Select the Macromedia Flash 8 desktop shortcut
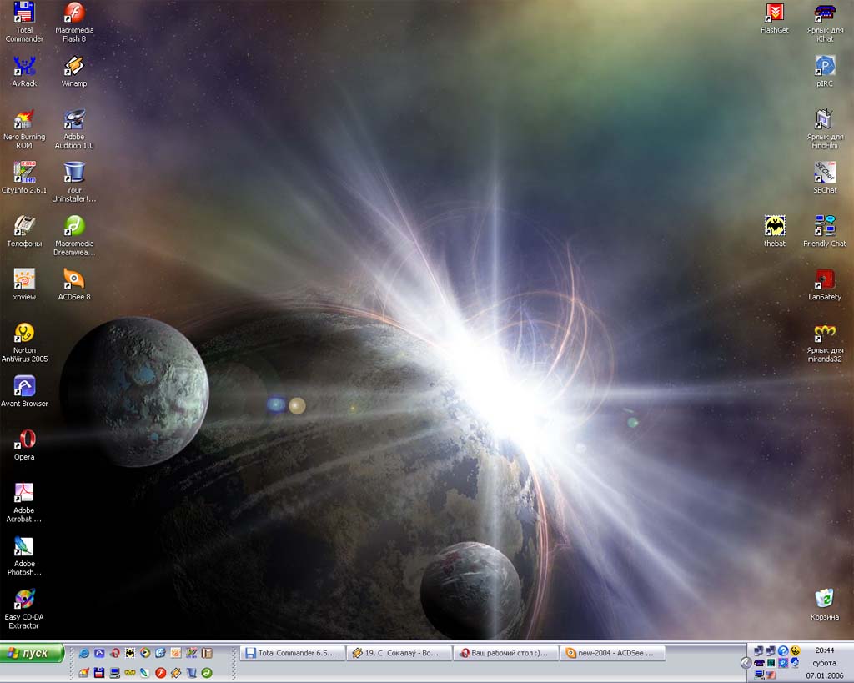 click(x=74, y=22)
